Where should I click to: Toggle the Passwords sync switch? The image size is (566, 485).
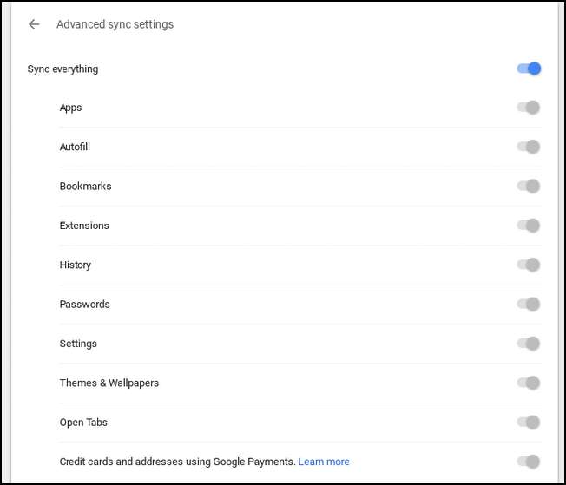point(529,304)
